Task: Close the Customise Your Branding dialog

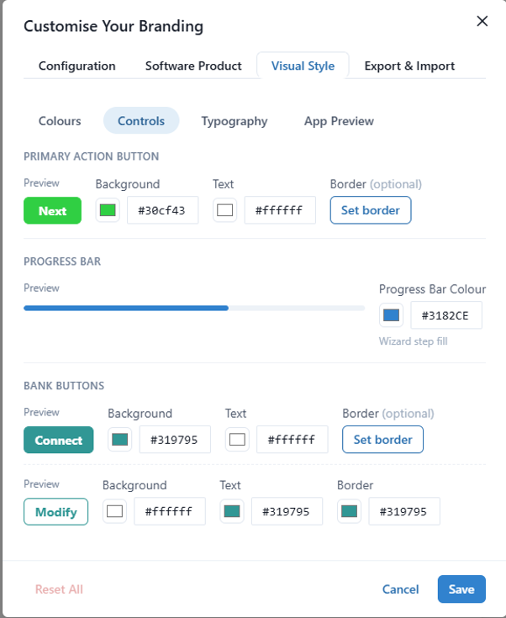Action: pyautogui.click(x=482, y=21)
